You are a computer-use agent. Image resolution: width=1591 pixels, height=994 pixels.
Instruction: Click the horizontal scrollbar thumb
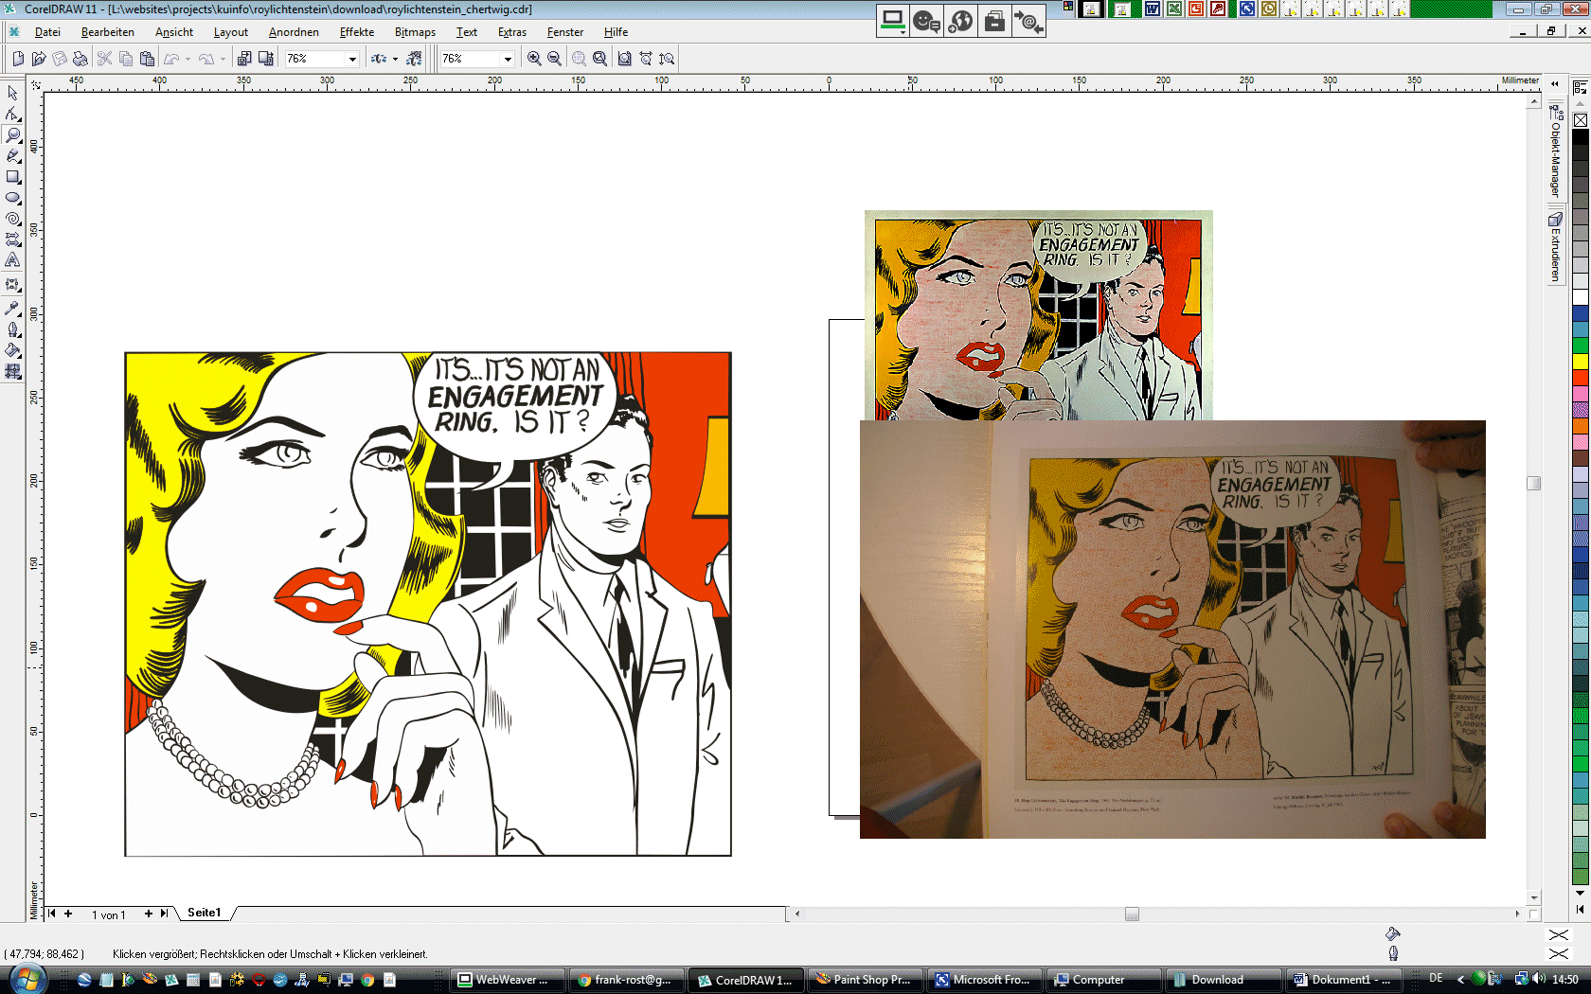click(x=1132, y=914)
